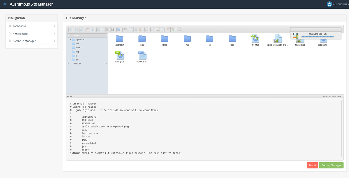
Task: Click the Reset button
Action: (312, 165)
